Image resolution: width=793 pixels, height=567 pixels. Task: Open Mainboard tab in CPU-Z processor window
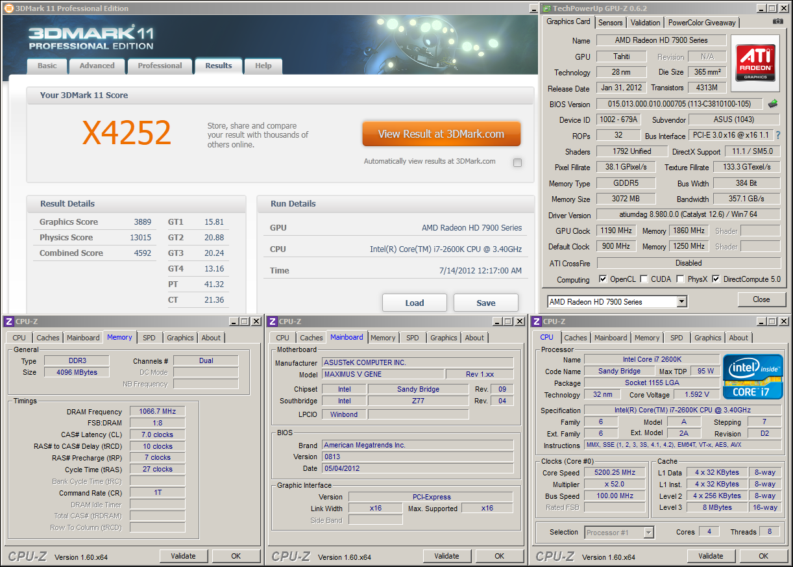click(611, 338)
